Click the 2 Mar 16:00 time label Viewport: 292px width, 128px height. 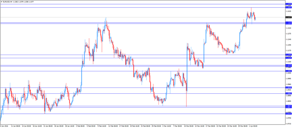pyautogui.click(x=167, y=126)
